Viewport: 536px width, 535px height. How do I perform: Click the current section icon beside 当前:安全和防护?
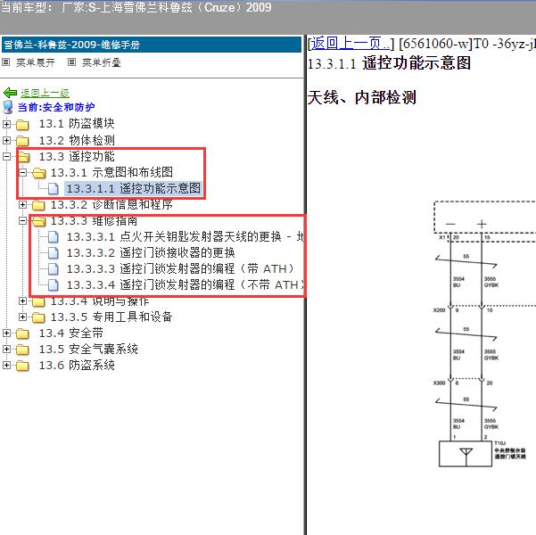[8, 107]
